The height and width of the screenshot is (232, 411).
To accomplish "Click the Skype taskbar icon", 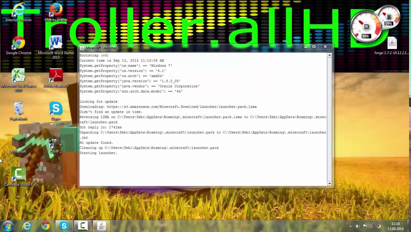I will 64,226.
